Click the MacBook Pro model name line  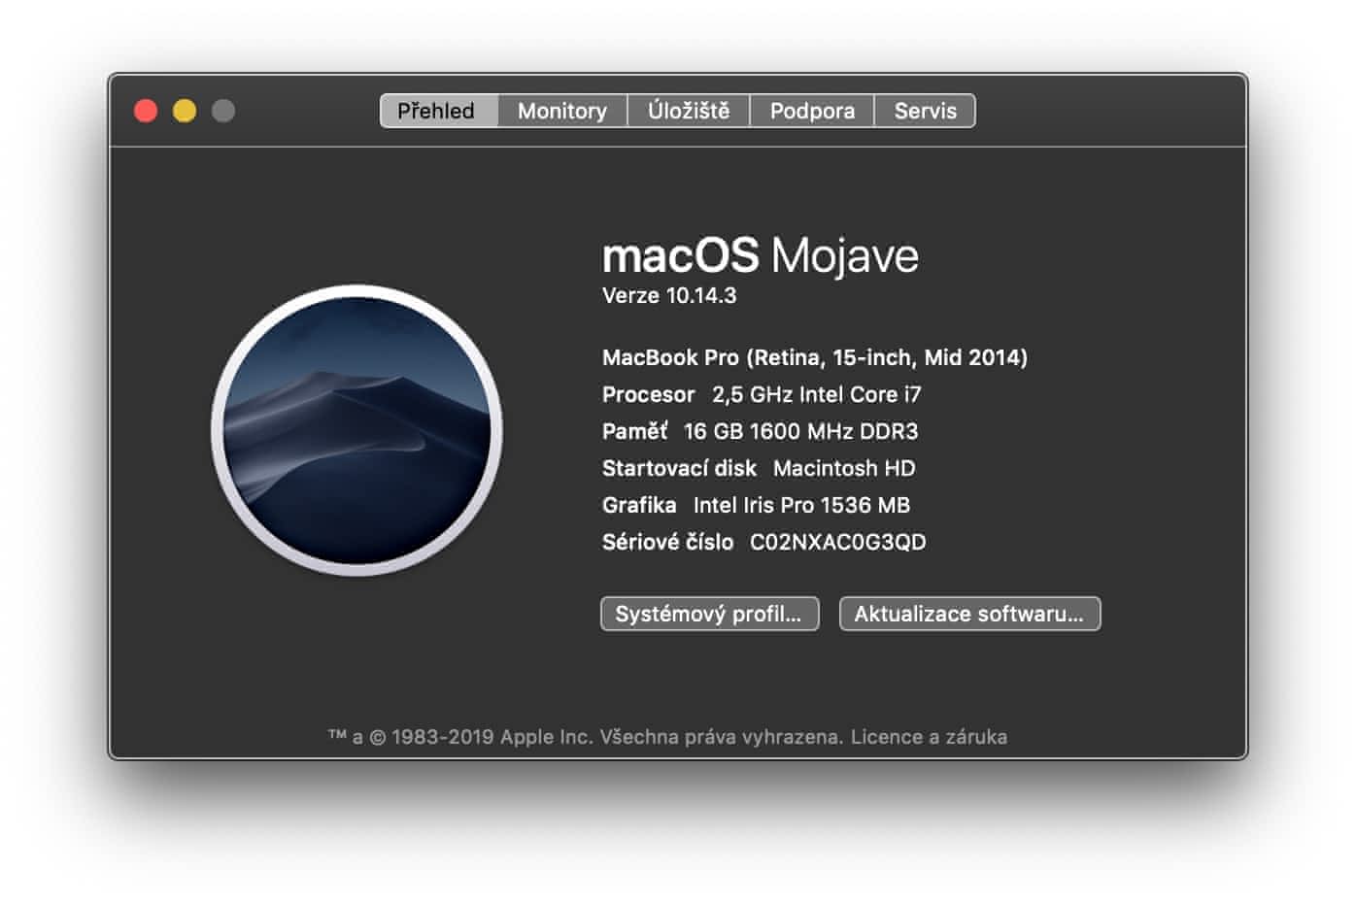click(815, 357)
